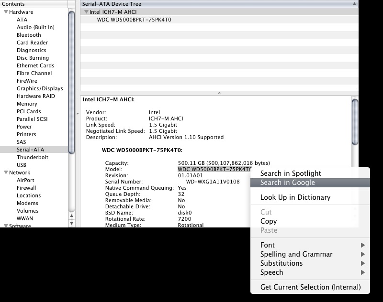Viewport: 383px width, 302px height.
Task: Click the serial number WD-WXG1A11V0108
Action: point(213,182)
